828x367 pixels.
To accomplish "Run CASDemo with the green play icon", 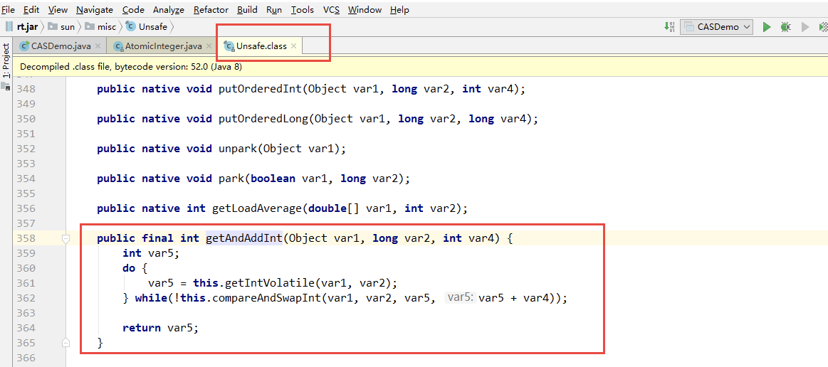I will coord(767,27).
